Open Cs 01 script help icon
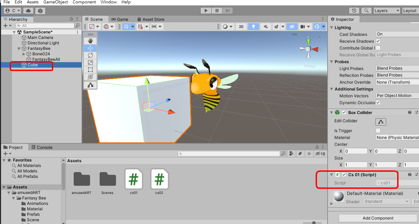 [x=410, y=175]
